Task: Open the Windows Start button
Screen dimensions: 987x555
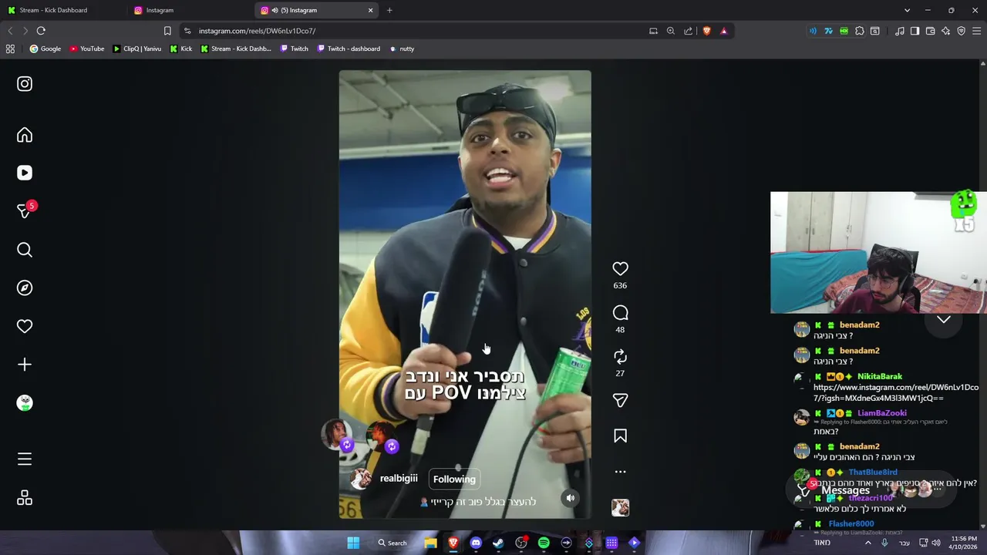Action: point(353,543)
